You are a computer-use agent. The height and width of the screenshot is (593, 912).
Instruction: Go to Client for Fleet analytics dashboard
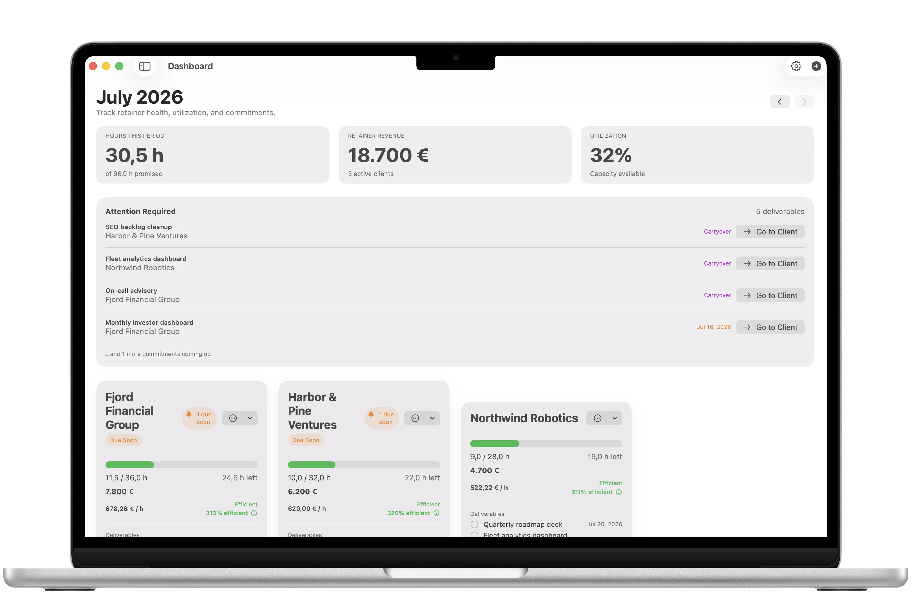[x=770, y=263]
